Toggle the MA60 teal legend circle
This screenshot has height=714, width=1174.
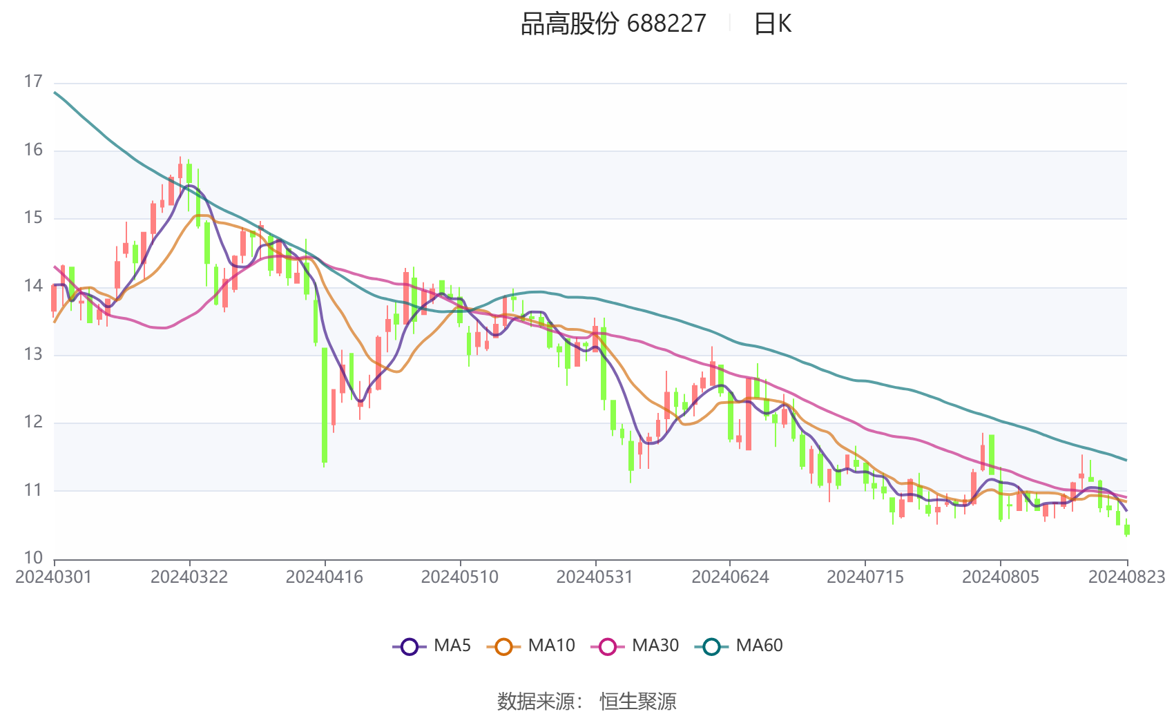711,647
